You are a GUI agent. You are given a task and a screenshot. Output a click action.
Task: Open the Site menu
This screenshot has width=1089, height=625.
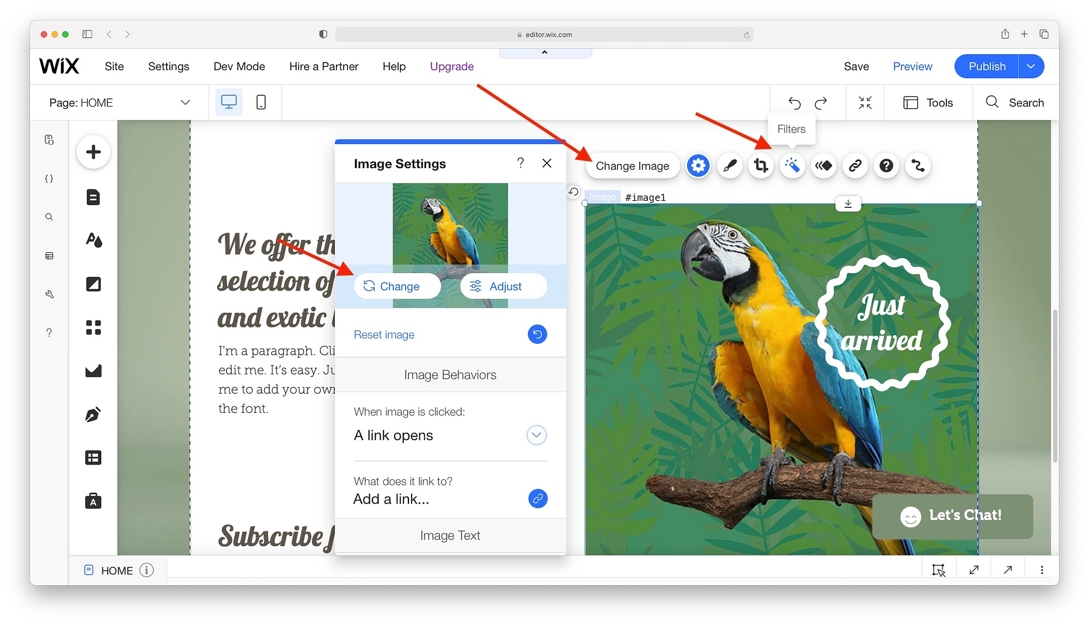(x=114, y=66)
